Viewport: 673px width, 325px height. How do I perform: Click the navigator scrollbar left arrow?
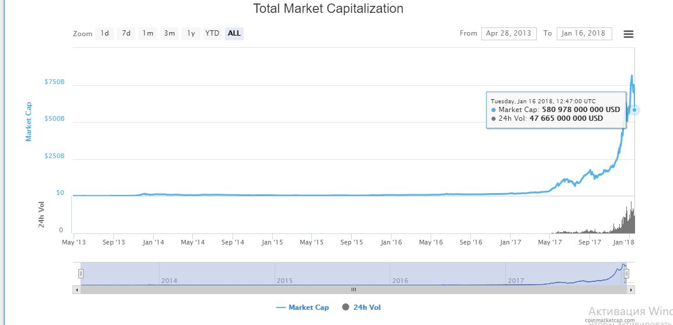(77, 289)
